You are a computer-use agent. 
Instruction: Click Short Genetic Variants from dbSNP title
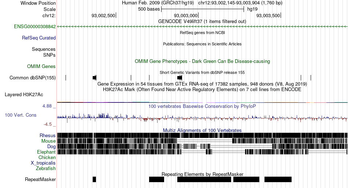(202, 72)
